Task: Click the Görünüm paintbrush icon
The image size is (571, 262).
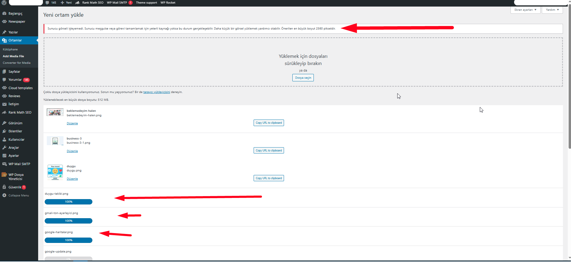Action: pyautogui.click(x=4, y=123)
